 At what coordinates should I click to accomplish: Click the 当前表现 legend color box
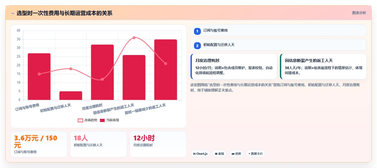click(x=102, y=120)
